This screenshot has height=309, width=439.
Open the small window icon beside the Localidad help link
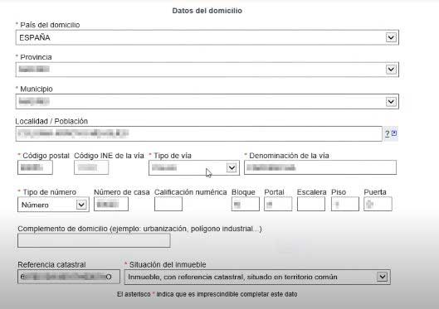[x=394, y=133]
